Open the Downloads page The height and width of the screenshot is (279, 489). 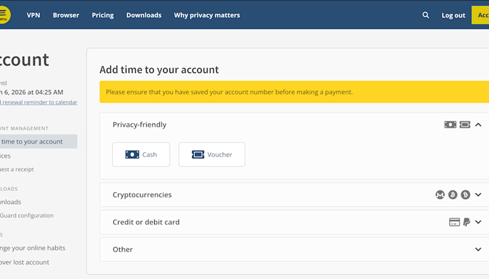pyautogui.click(x=144, y=15)
